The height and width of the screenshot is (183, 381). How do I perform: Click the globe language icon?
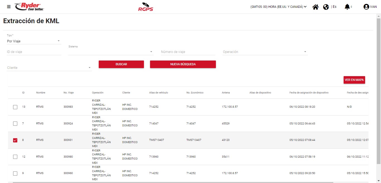point(326,7)
